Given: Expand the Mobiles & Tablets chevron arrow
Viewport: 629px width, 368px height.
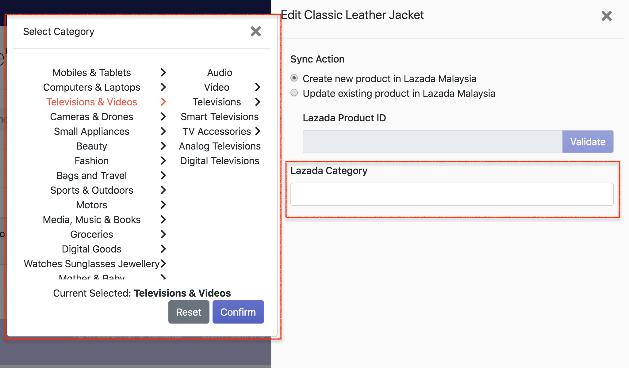Looking at the screenshot, I should (163, 73).
